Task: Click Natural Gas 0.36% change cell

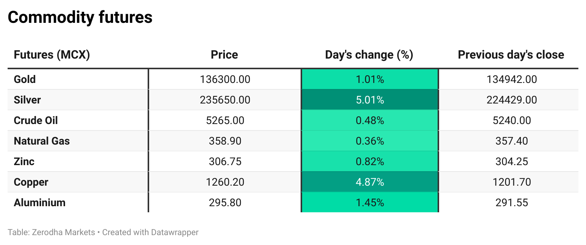Action: [369, 141]
